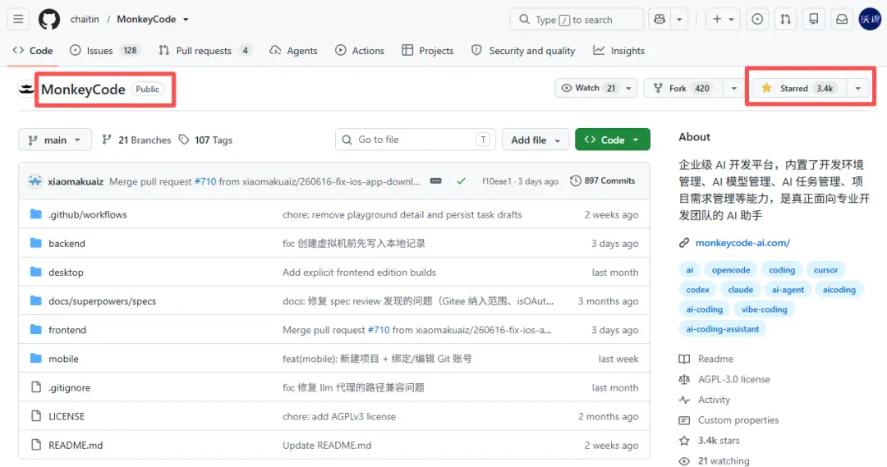
Task: Open the repositories icon in header
Action: [813, 19]
